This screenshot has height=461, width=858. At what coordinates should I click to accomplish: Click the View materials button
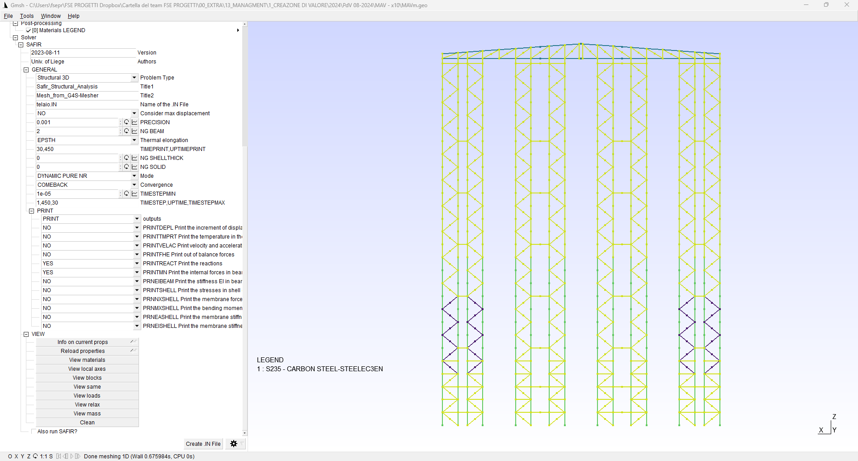(x=87, y=360)
